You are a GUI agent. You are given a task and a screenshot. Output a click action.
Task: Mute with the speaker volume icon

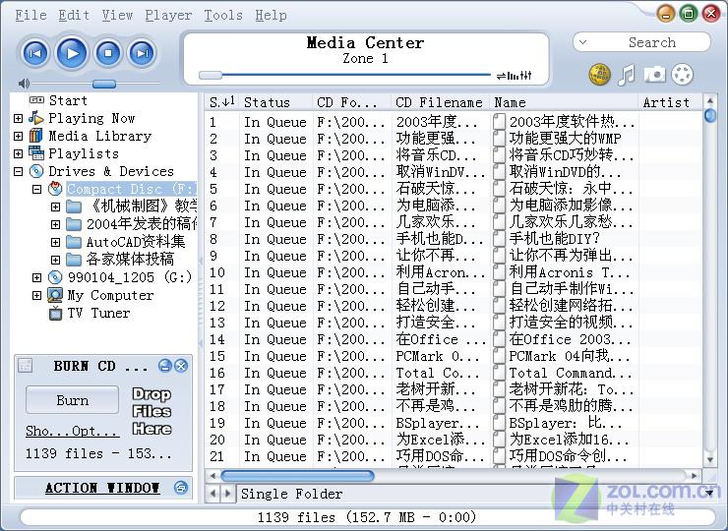coord(24,84)
